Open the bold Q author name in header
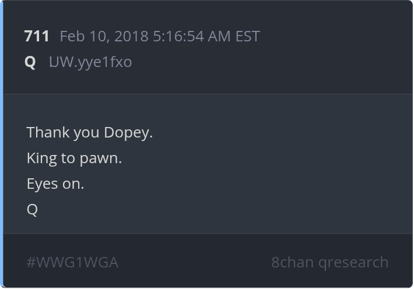The image size is (414, 289). pyautogui.click(x=30, y=61)
